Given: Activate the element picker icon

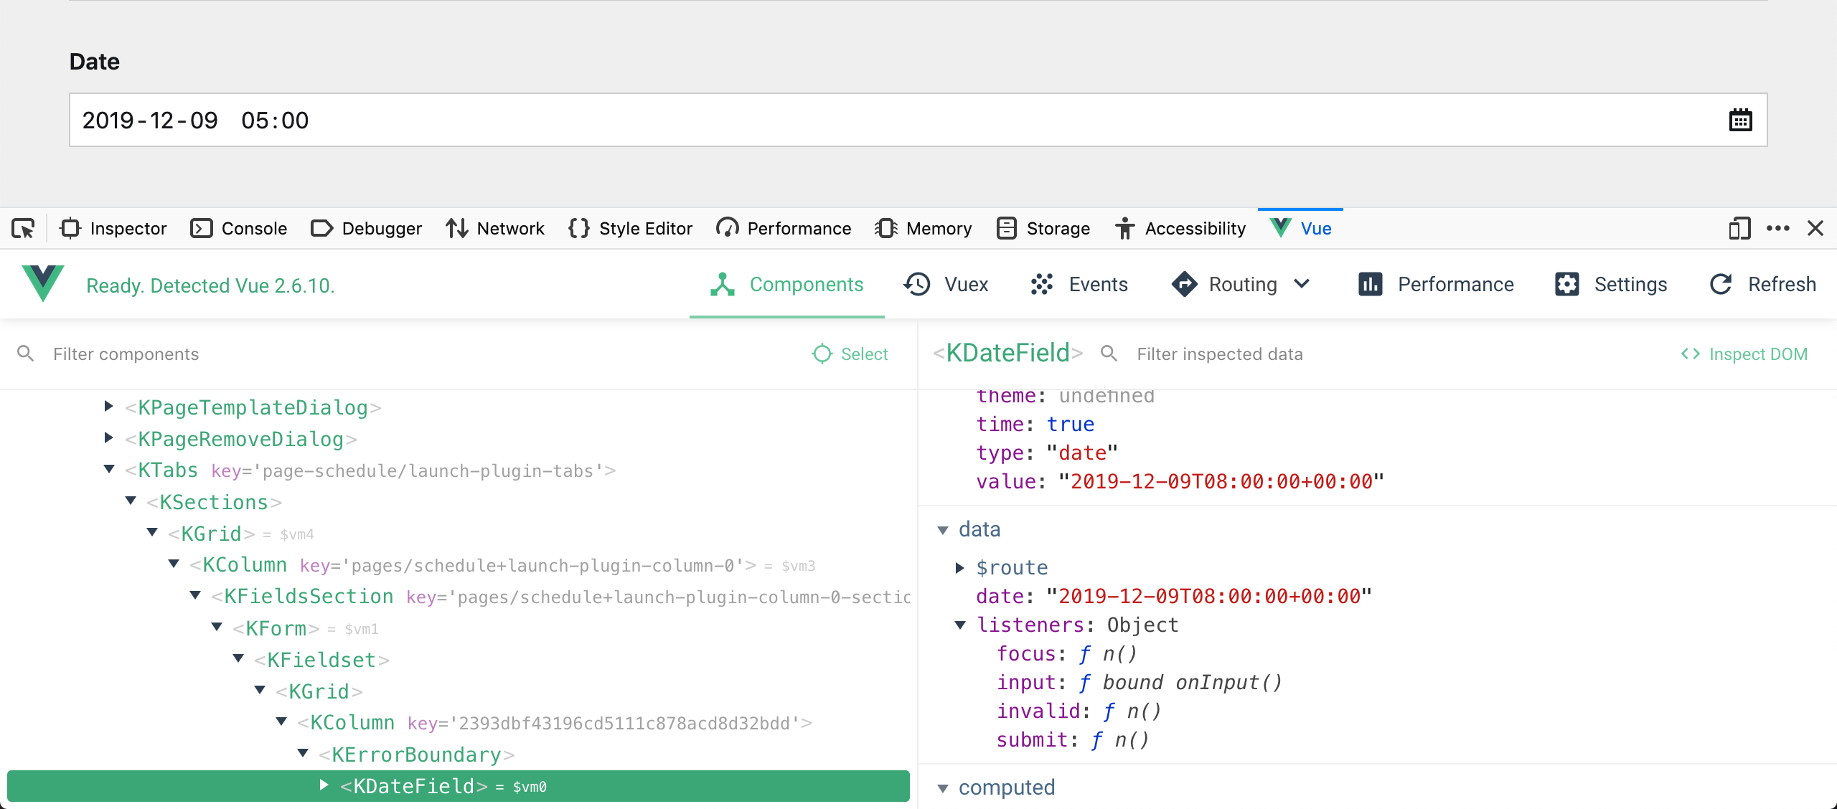Looking at the screenshot, I should tap(23, 229).
